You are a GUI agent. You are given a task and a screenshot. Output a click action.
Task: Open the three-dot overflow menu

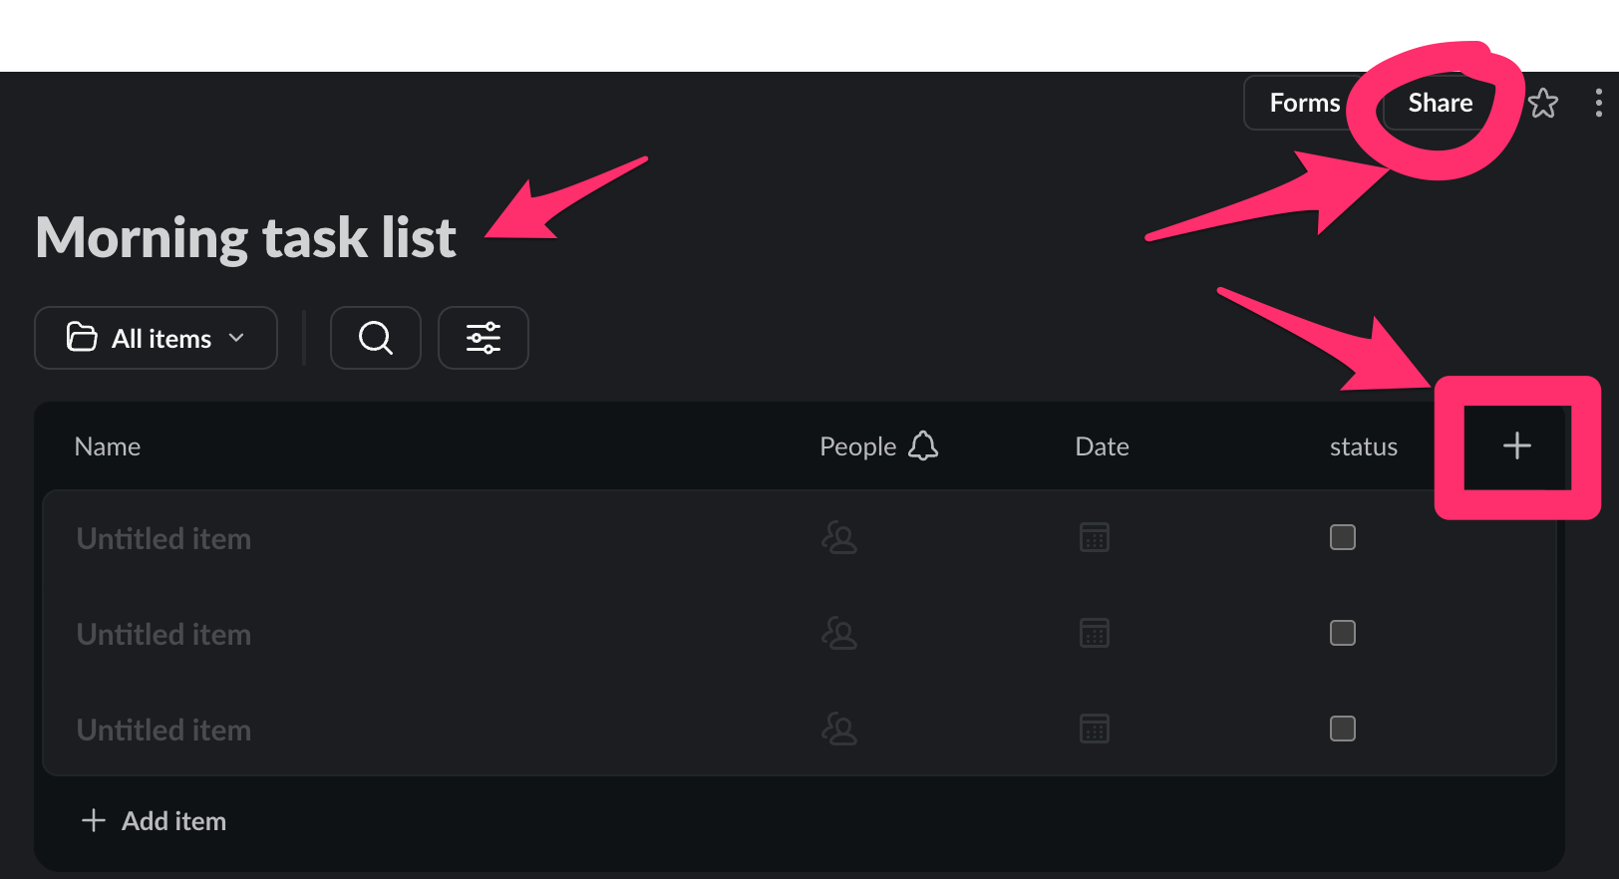point(1599,103)
